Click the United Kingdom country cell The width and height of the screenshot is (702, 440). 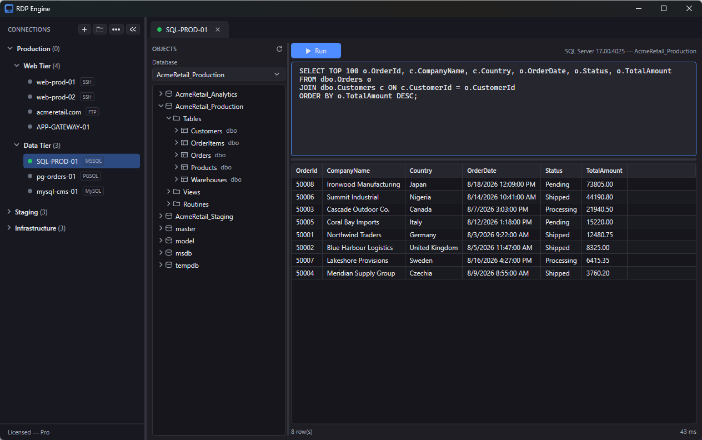[434, 248]
